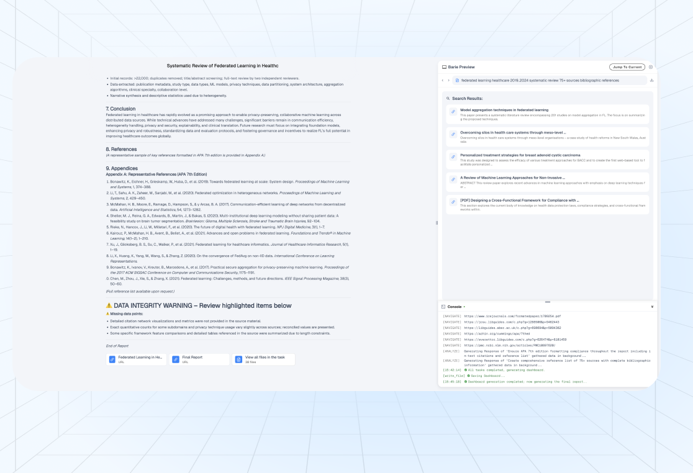This screenshot has height=473, width=693.
Task: Close the Barie Preview panel
Action: pos(651,66)
